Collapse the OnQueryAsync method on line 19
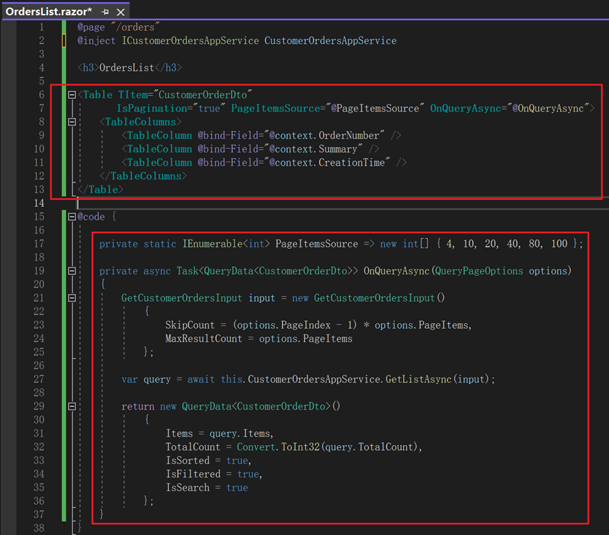This screenshot has width=609, height=535. pos(72,270)
